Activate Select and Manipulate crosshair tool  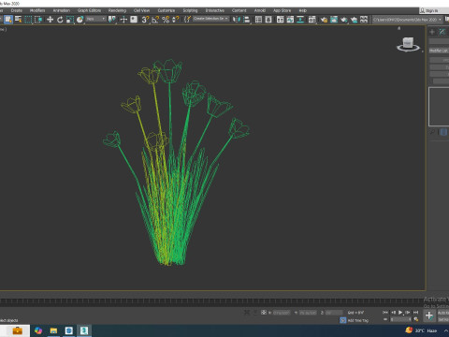click(x=123, y=20)
